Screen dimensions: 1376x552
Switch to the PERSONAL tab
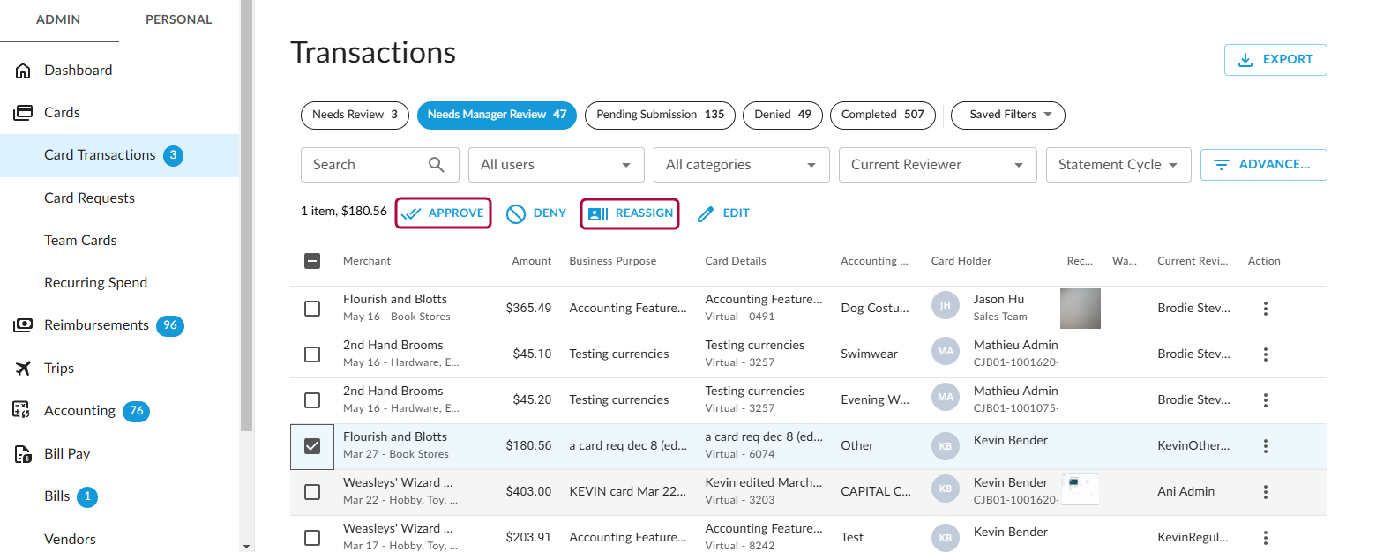[178, 19]
